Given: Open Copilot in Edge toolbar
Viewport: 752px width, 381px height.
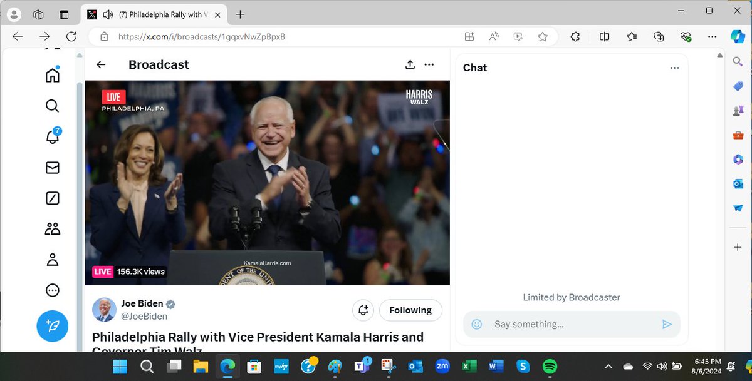Looking at the screenshot, I should point(738,36).
